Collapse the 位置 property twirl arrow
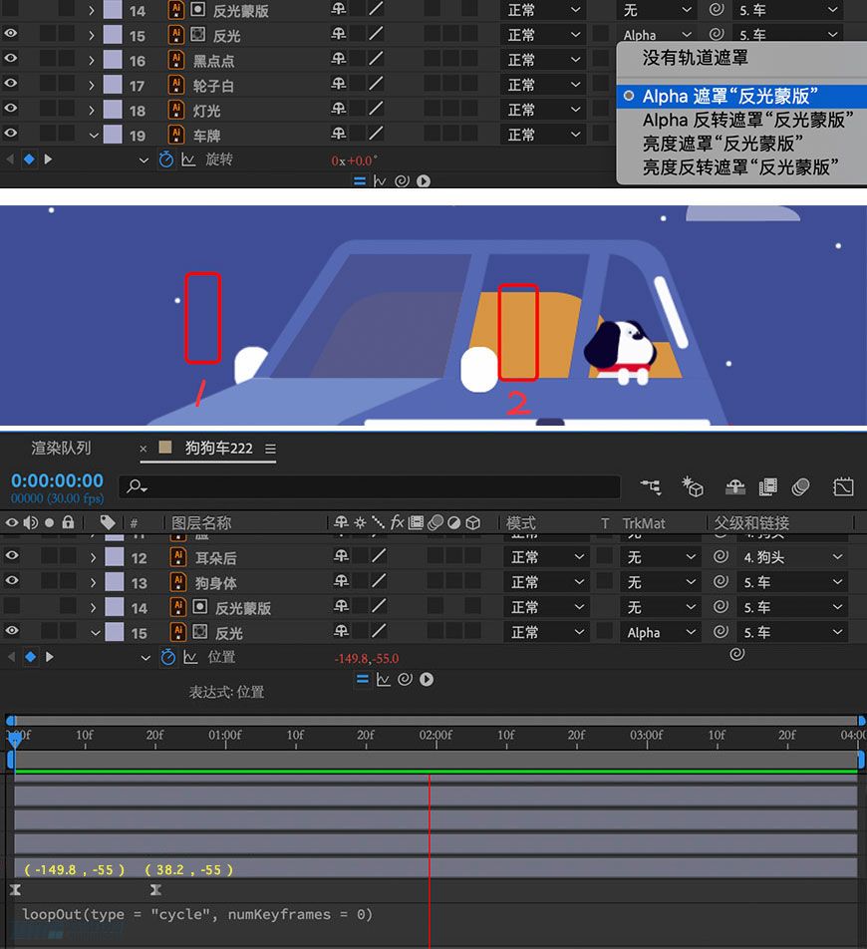 pos(145,657)
